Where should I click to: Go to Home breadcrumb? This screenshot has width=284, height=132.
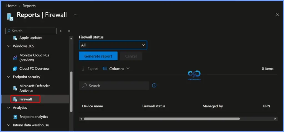click(x=11, y=6)
